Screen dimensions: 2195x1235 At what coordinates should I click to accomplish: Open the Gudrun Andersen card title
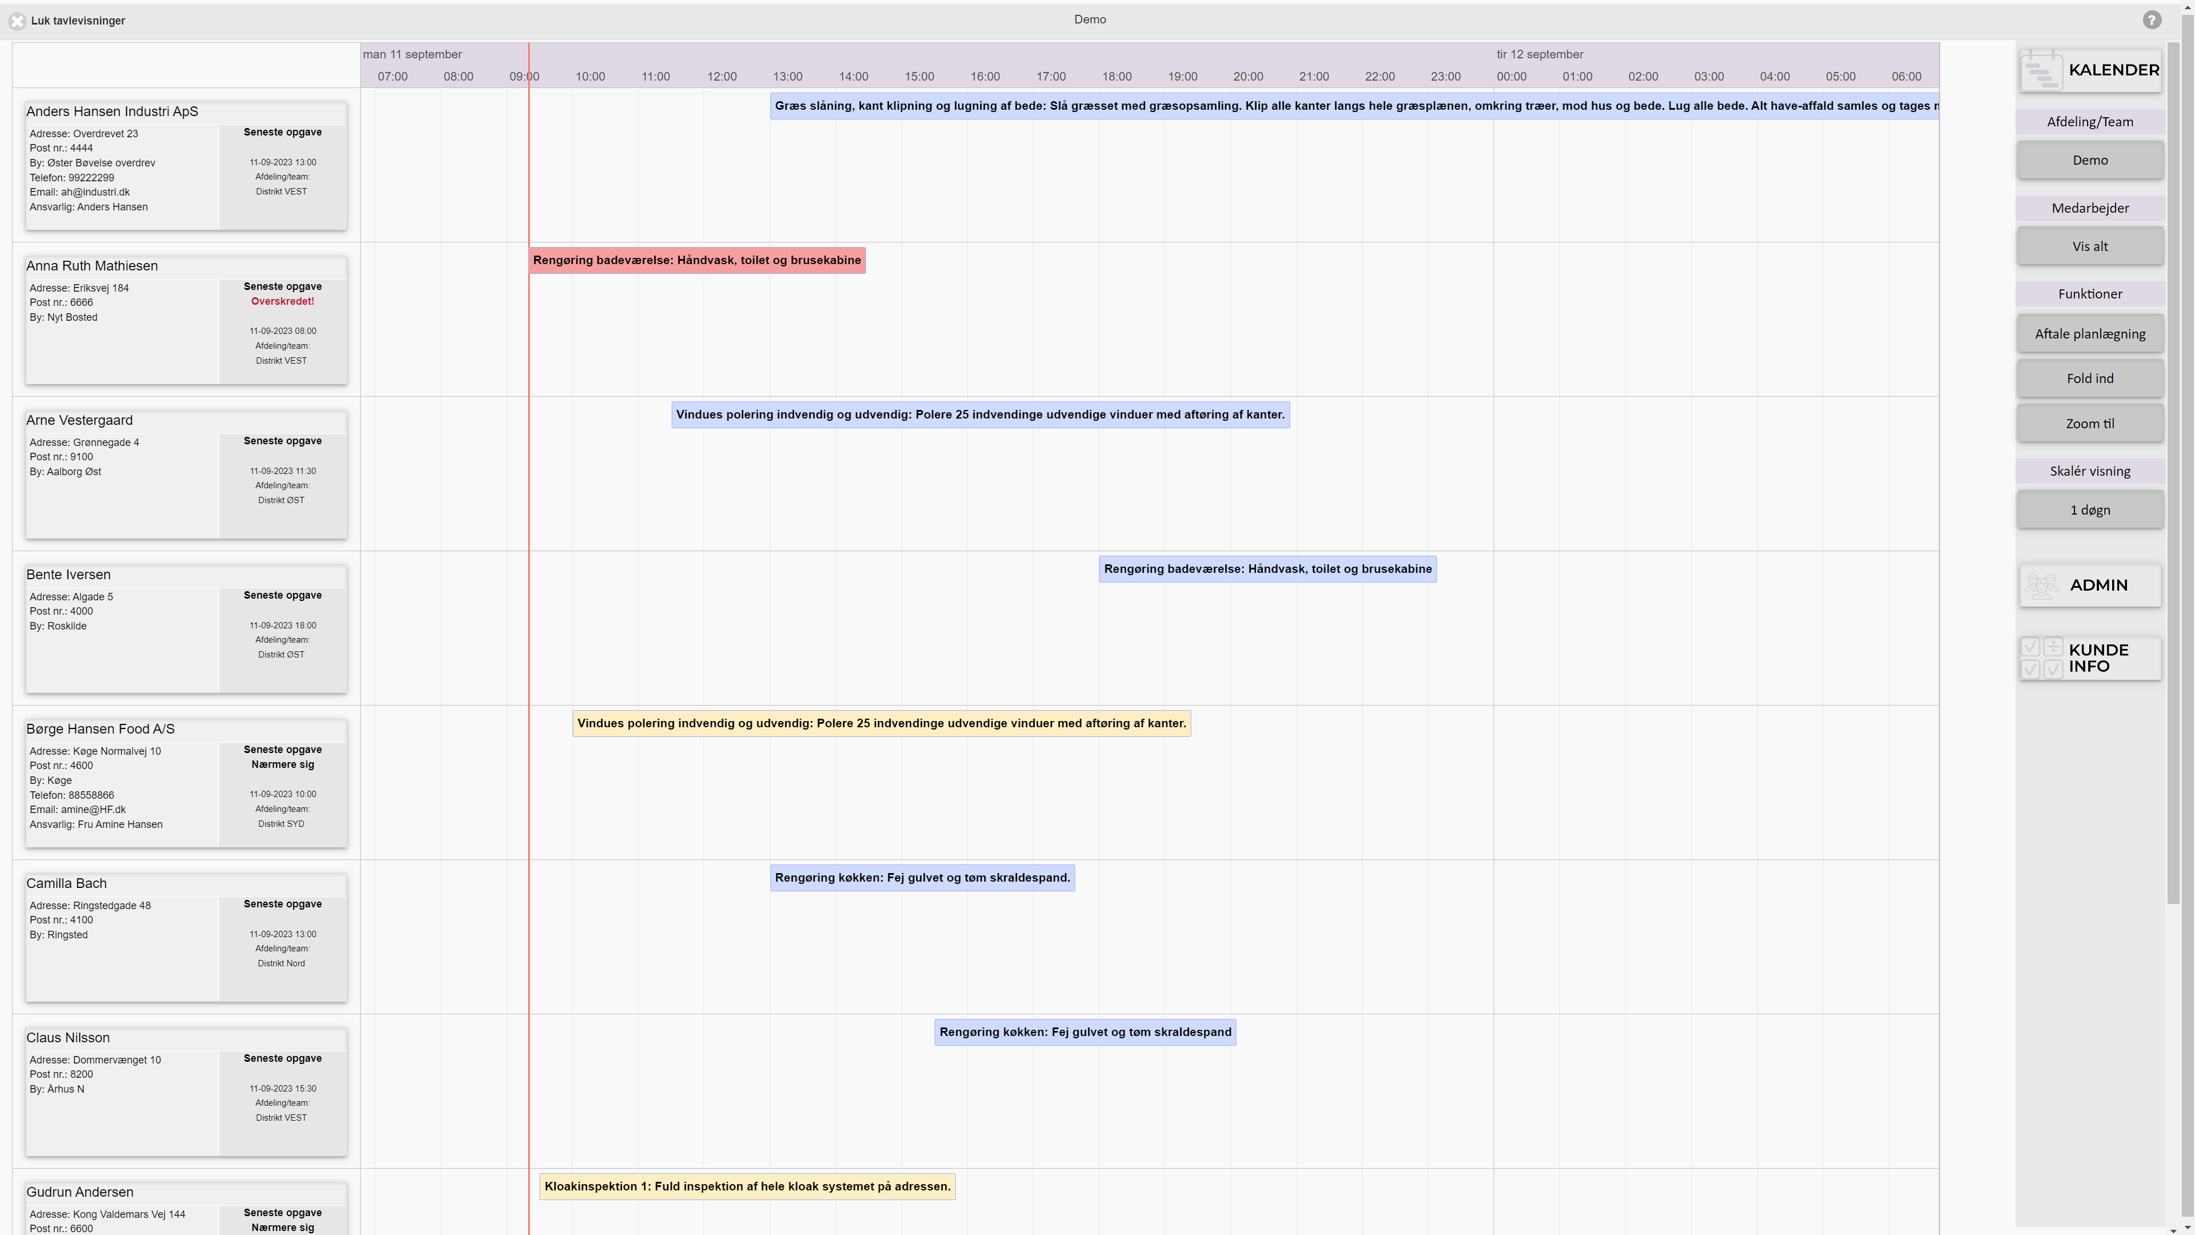(80, 1192)
